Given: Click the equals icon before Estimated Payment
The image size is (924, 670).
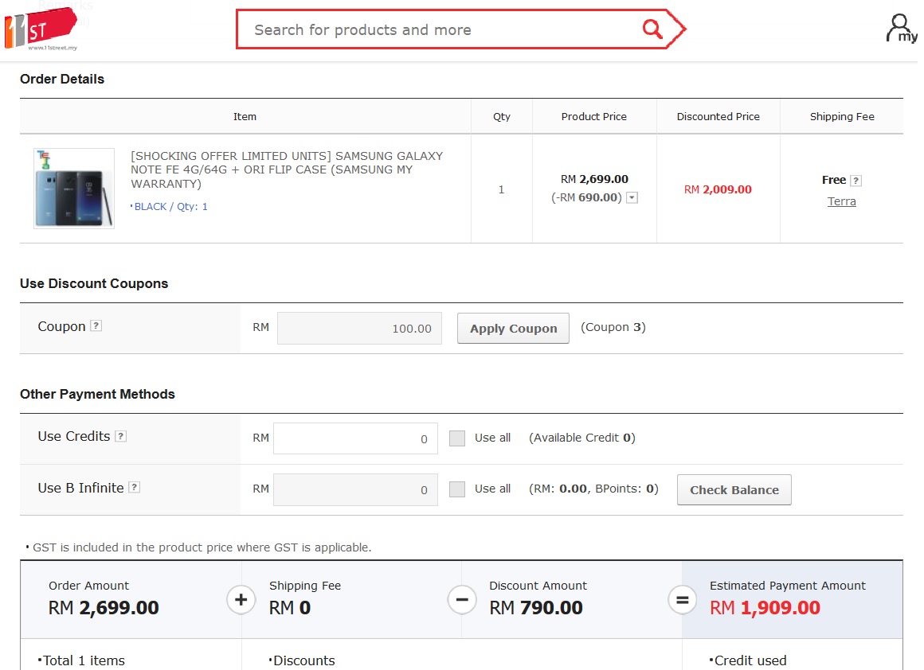Looking at the screenshot, I should click(682, 599).
